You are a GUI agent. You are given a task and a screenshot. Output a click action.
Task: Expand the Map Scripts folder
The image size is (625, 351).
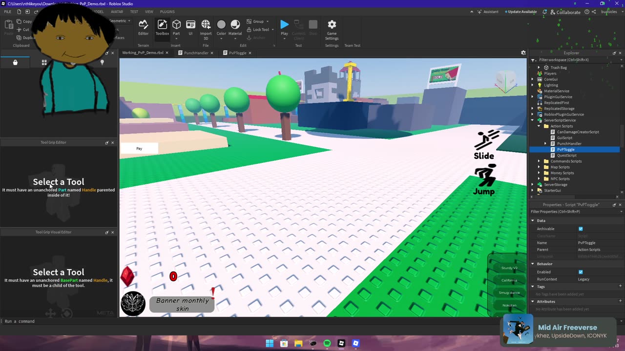pos(539,167)
